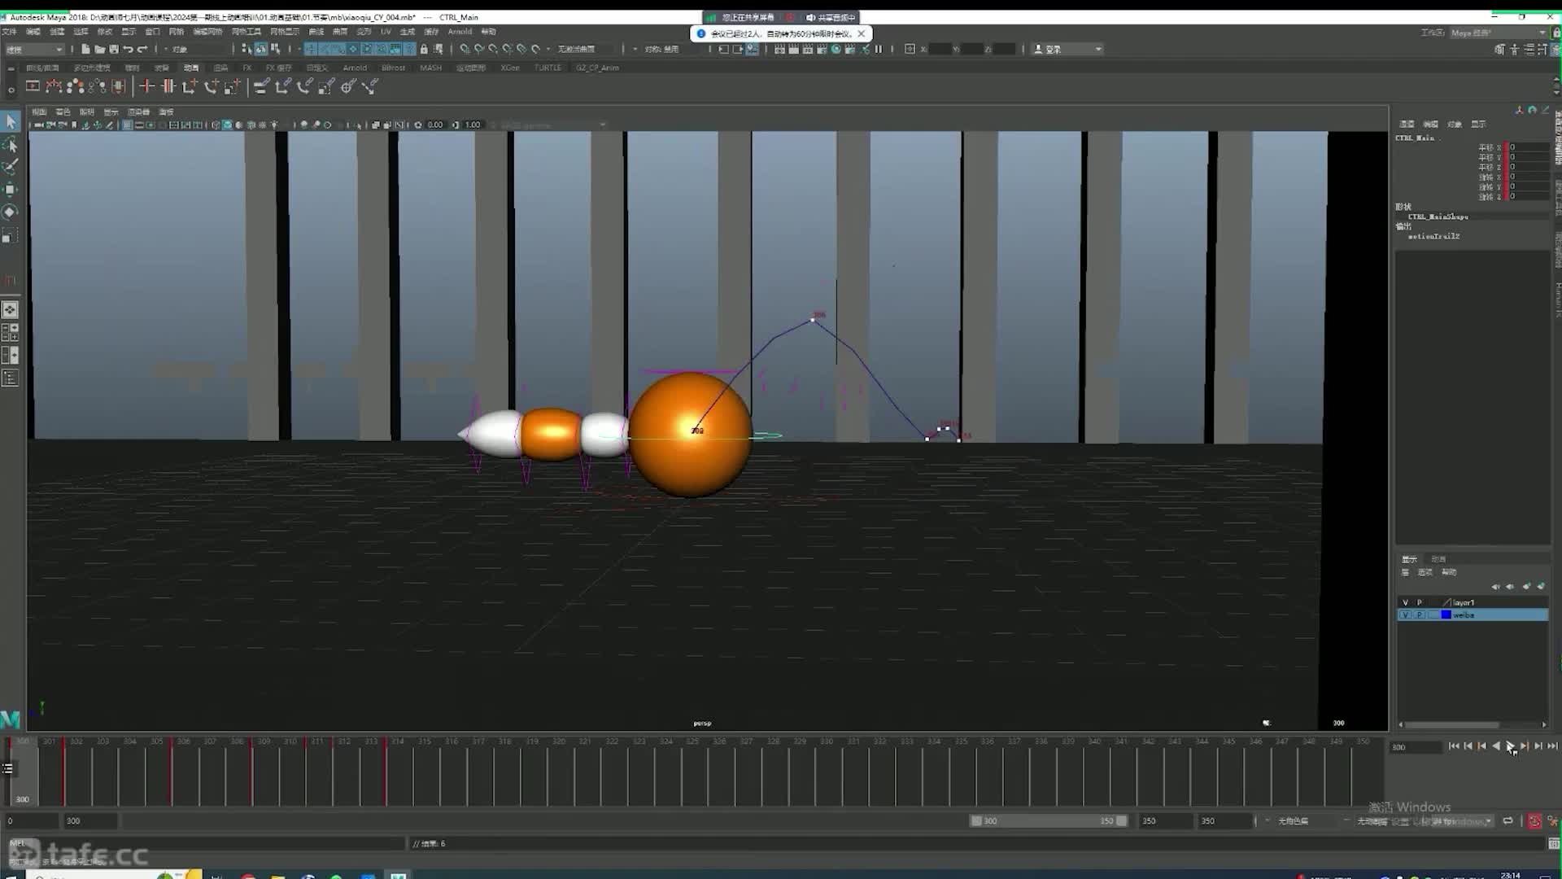This screenshot has height=879, width=1562.
Task: Switch to the MASH shelf tab
Action: pyautogui.click(x=431, y=68)
